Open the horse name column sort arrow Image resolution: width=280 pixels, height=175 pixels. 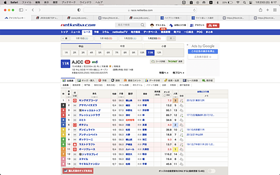(94, 97)
